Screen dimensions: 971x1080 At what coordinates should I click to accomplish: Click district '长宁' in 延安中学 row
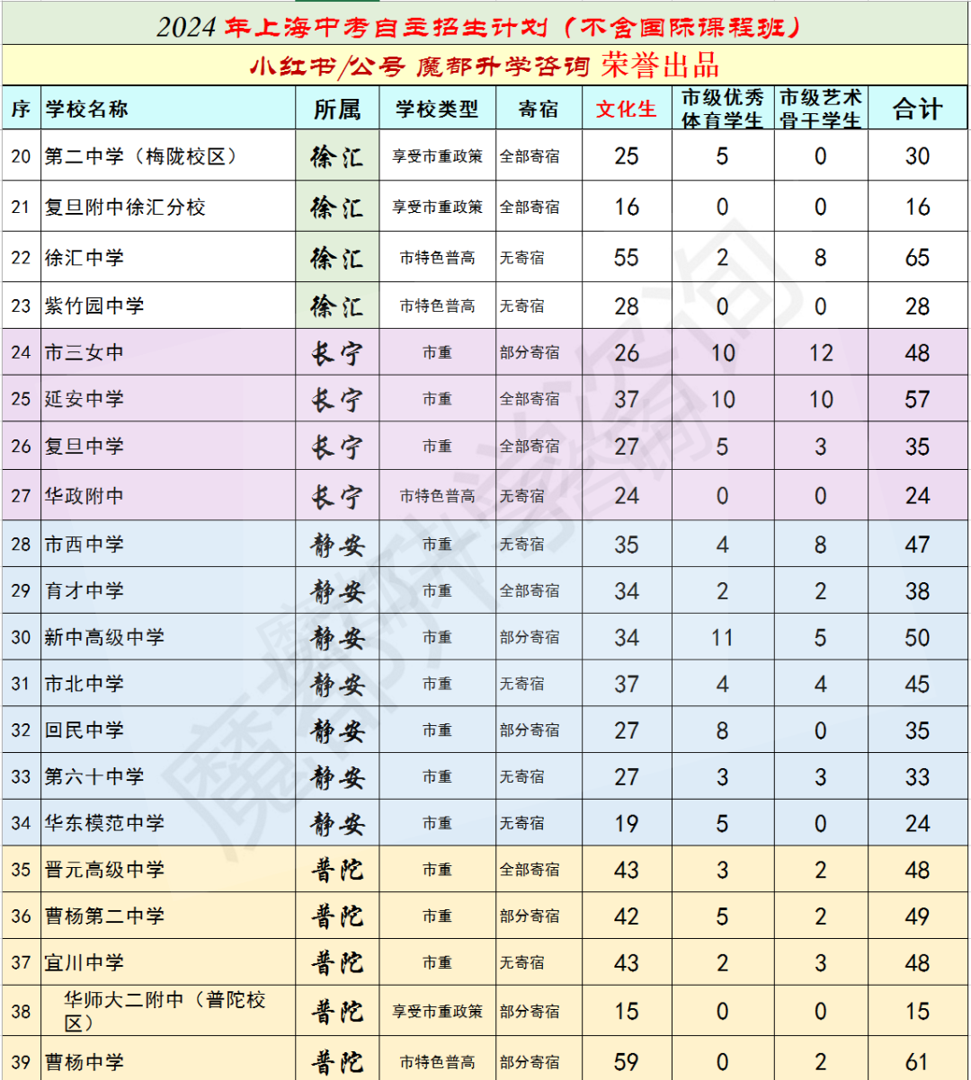coord(337,399)
